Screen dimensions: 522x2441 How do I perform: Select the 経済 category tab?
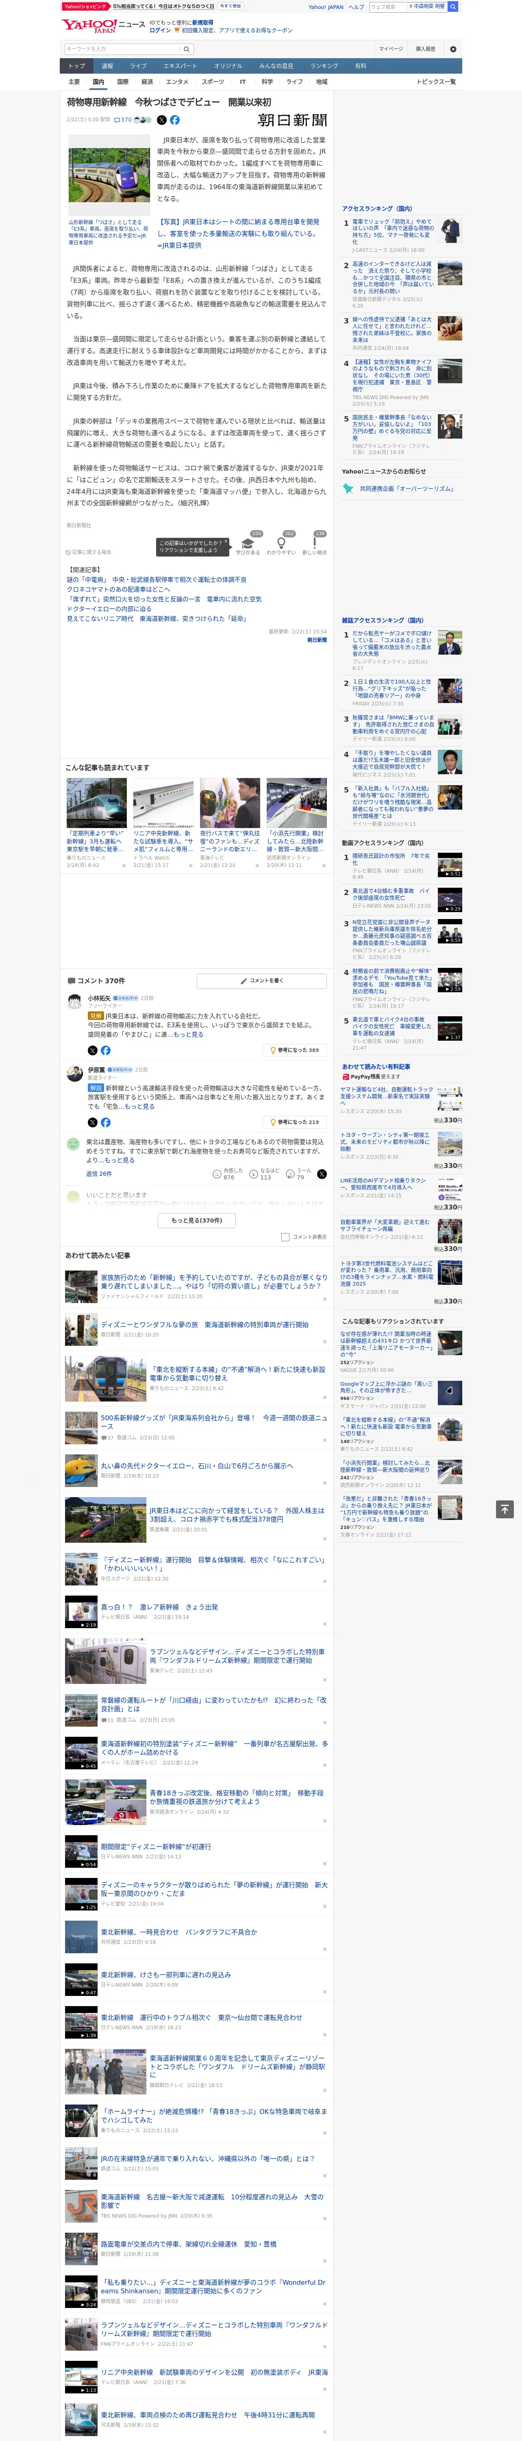pyautogui.click(x=147, y=81)
